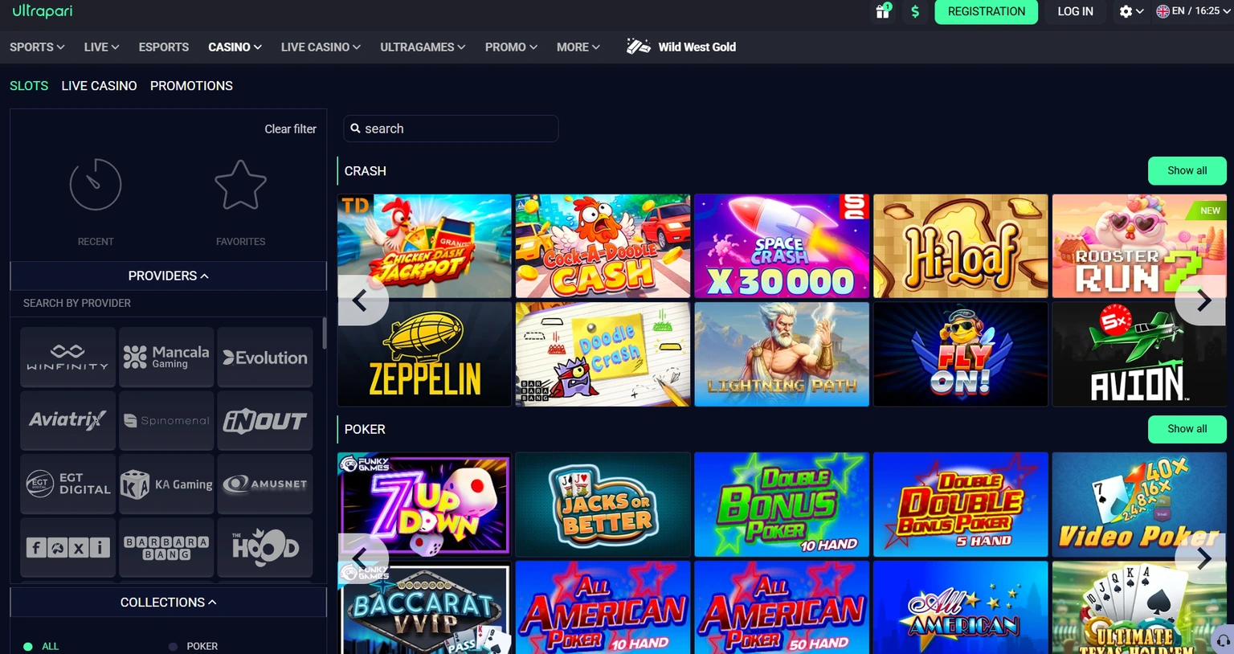Expand the Ultragames menu

tap(423, 47)
